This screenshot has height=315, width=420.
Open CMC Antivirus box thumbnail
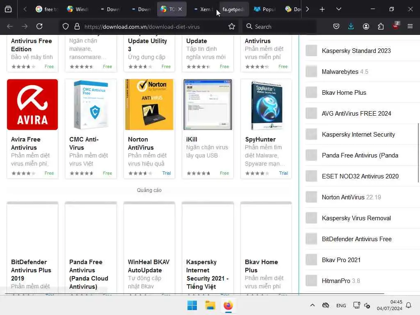[91, 105]
